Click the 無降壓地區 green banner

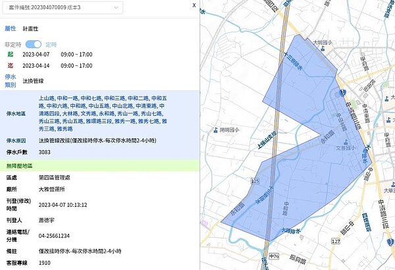point(99,166)
